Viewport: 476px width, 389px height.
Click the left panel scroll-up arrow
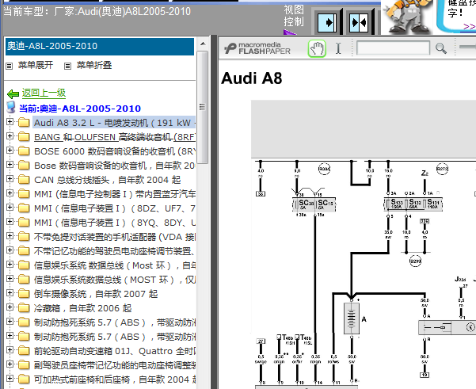pyautogui.click(x=203, y=44)
